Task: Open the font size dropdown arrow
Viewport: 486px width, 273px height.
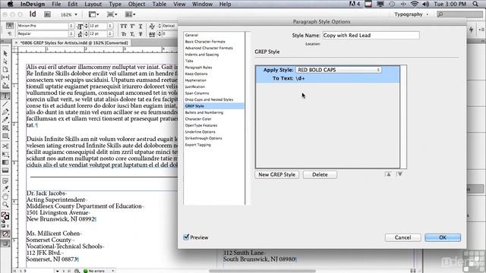Action: coord(110,26)
